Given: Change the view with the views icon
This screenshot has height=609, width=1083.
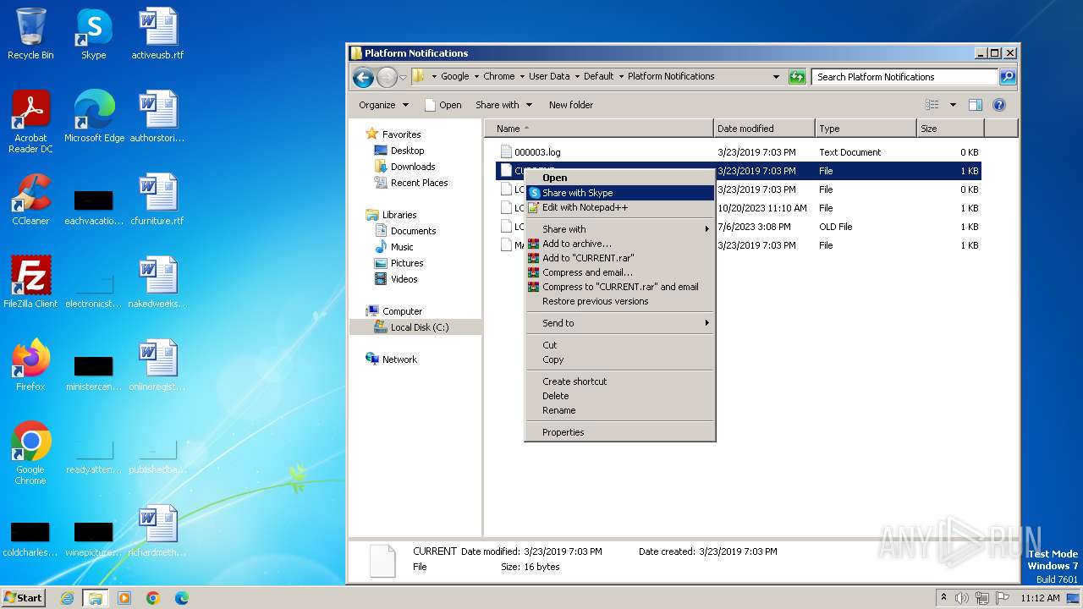Looking at the screenshot, I should [x=932, y=105].
